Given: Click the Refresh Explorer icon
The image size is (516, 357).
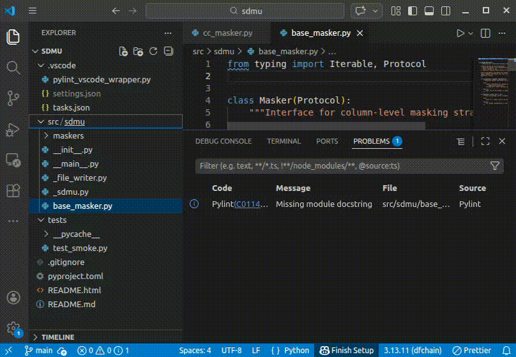Looking at the screenshot, I should (153, 51).
